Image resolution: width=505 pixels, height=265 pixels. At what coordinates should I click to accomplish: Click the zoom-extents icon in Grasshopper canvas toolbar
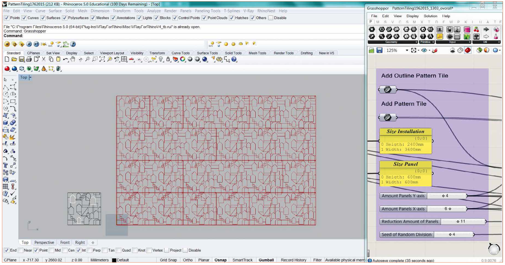click(414, 50)
